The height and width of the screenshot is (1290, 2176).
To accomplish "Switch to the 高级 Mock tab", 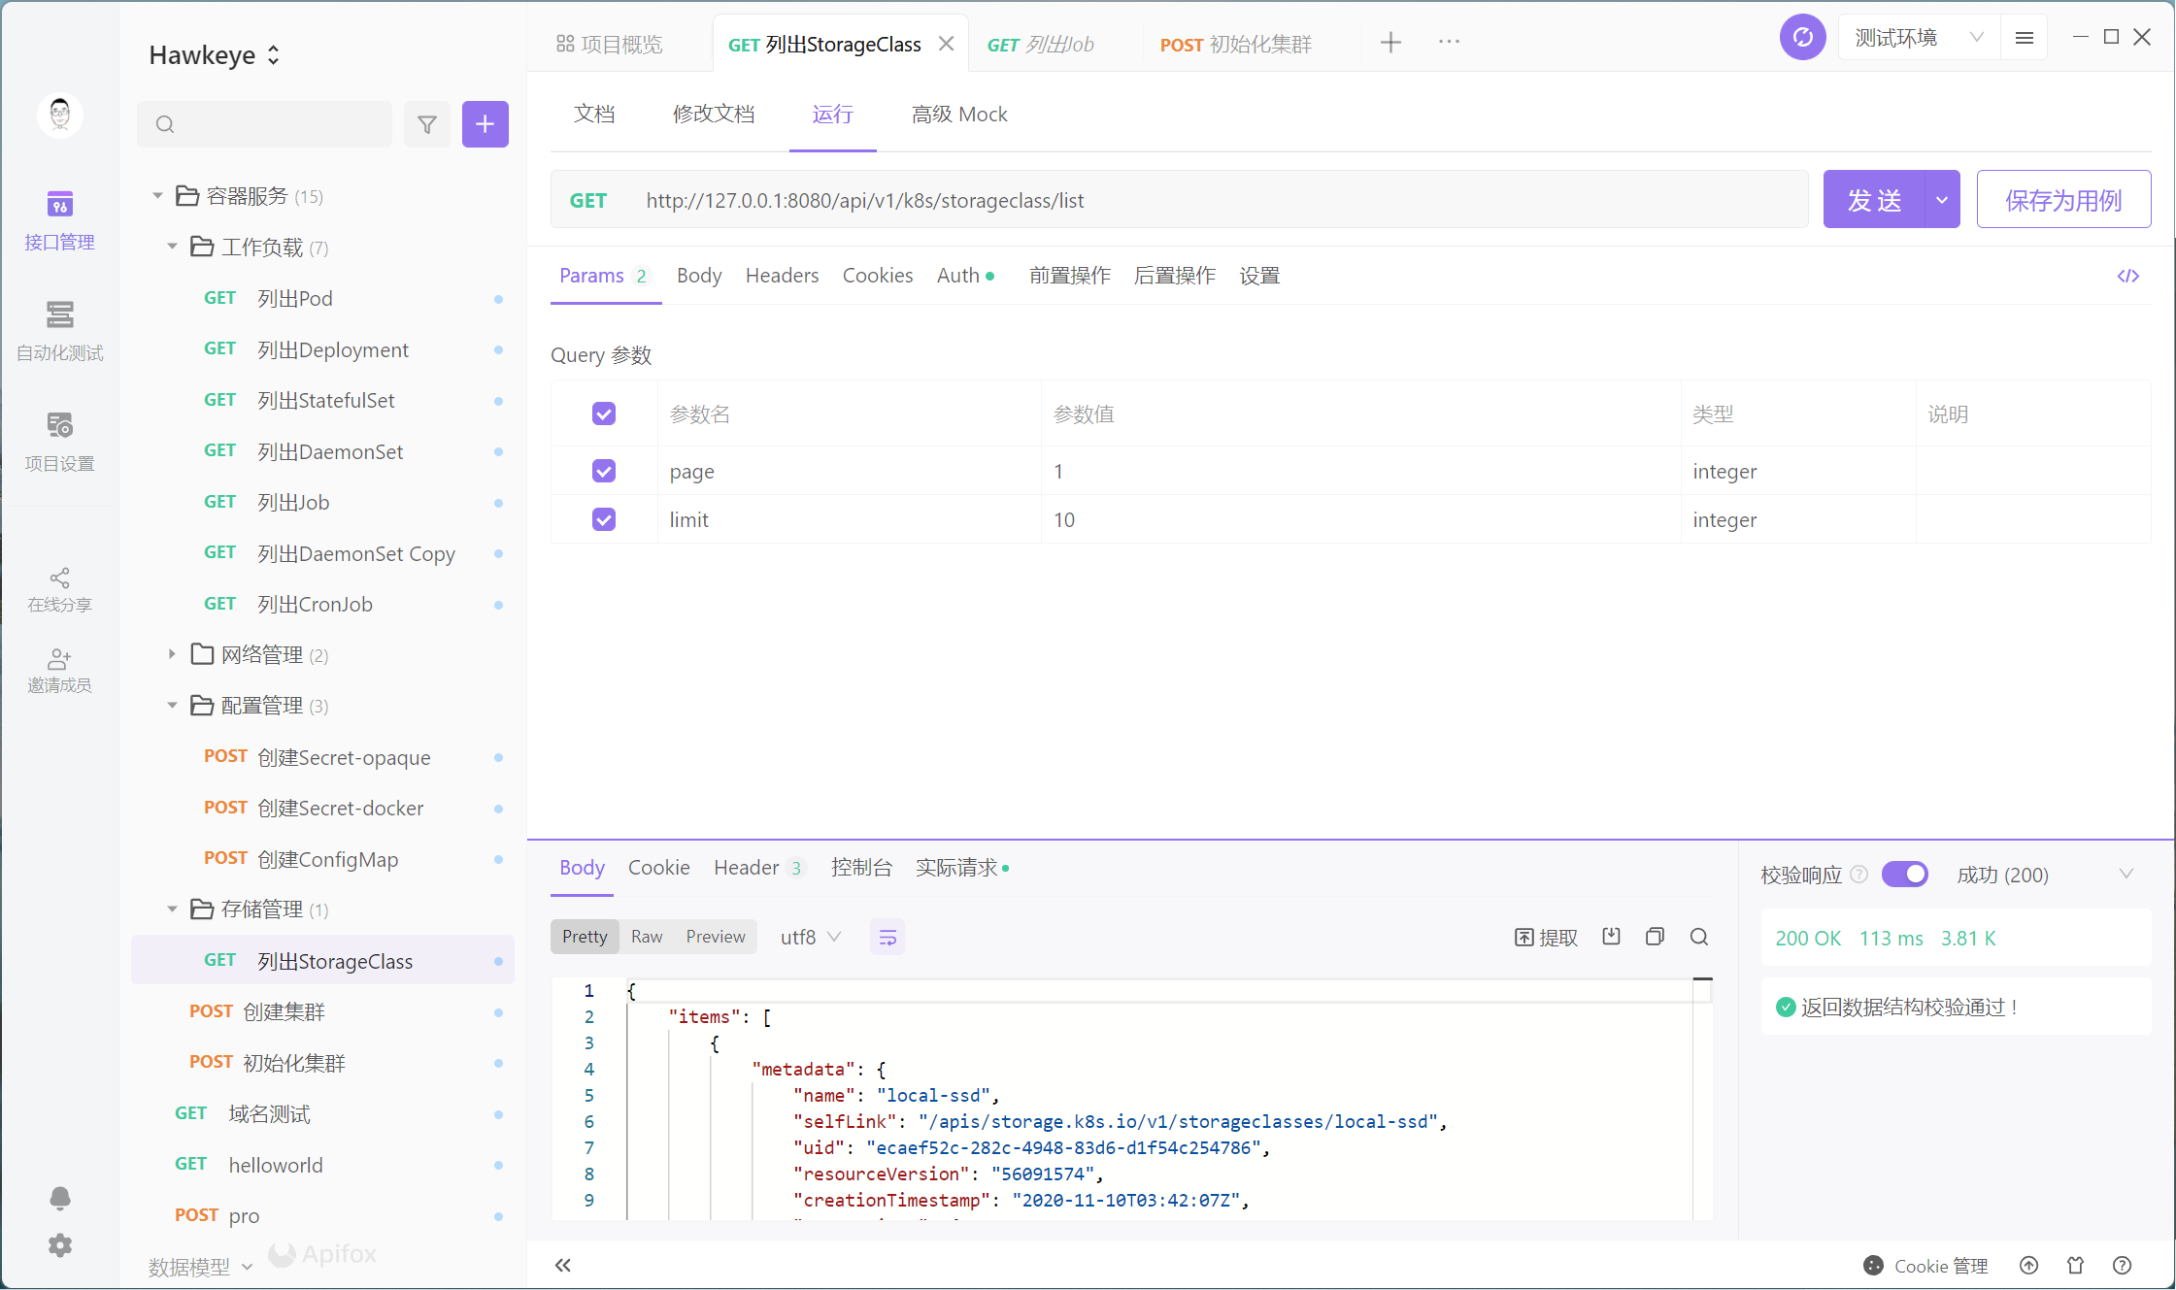I will point(959,114).
